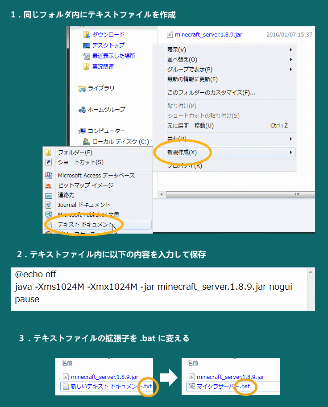Click the .txt file icon in step 3 list
Screen dimensions: 328x407
tap(66, 386)
